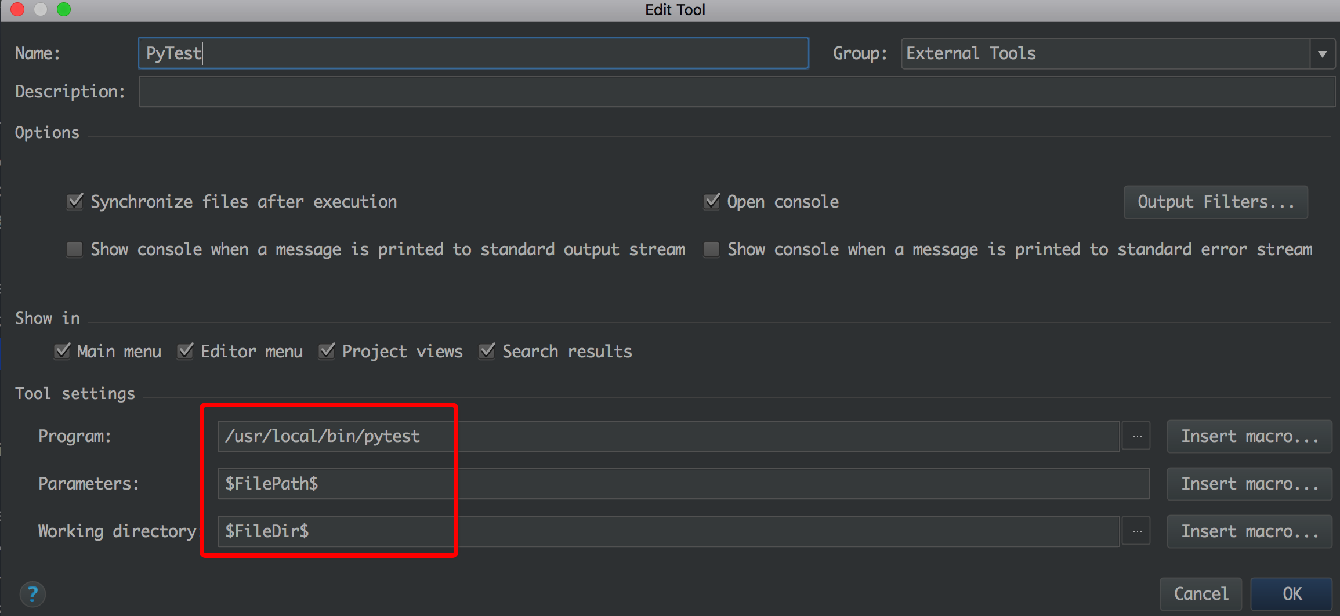Open the Output Filters dialog

1215,201
